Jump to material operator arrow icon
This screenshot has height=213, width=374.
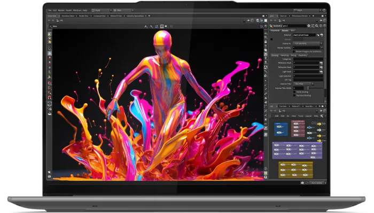(x=318, y=35)
